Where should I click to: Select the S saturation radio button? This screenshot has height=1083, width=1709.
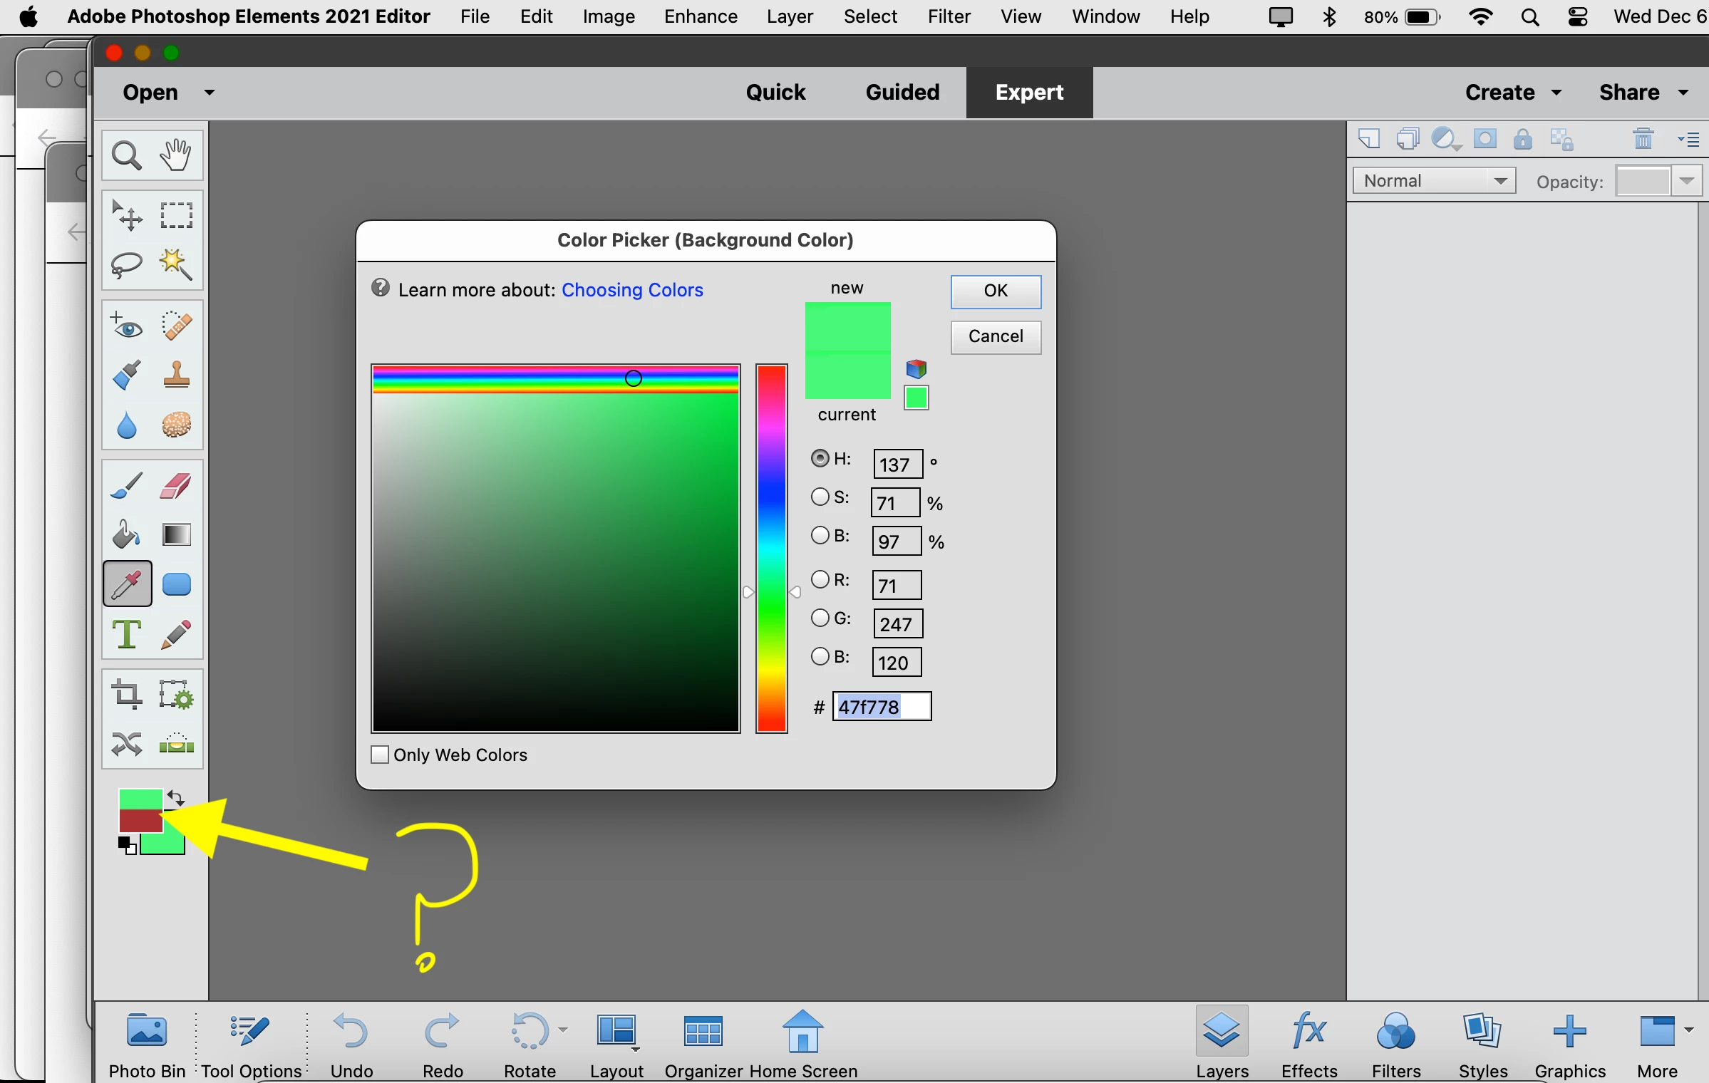pos(820,497)
